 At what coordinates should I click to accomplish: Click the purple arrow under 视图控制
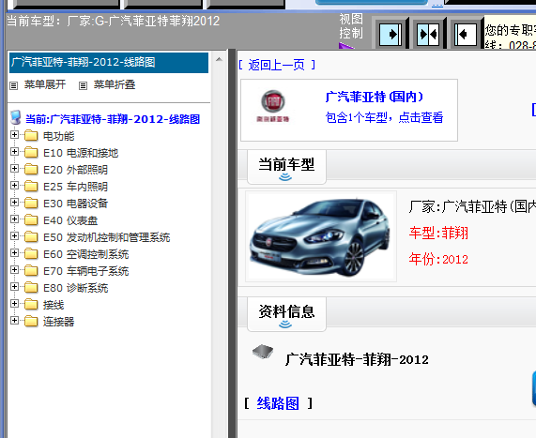pyautogui.click(x=346, y=46)
